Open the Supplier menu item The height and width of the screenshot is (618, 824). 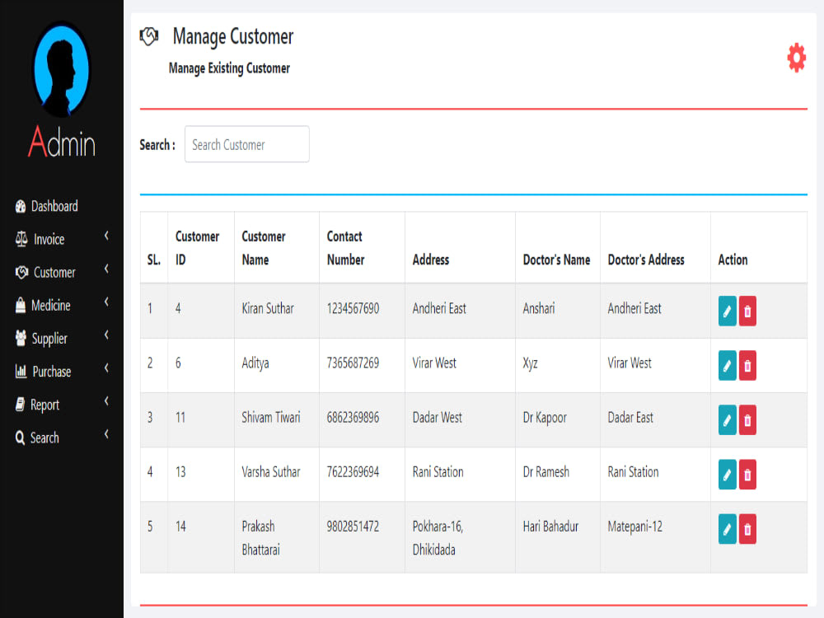click(x=49, y=339)
